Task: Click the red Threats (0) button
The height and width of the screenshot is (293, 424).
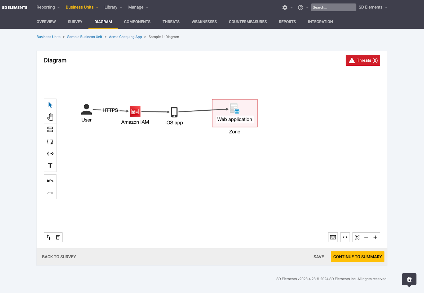Action: tap(363, 60)
